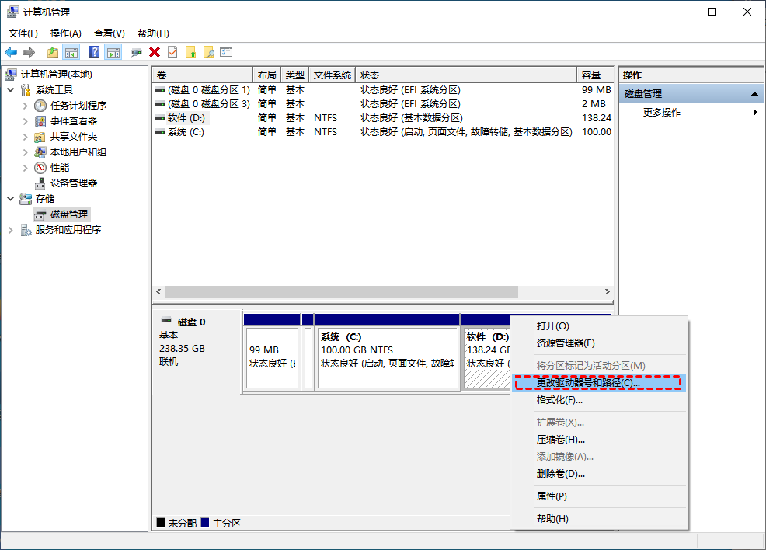Collapse the 磁盘管理 section in the 操作 pane

coord(754,92)
